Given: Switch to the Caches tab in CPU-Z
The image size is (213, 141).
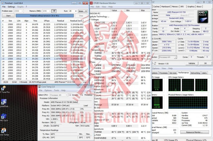Looking at the screenshot, I should (156, 7).
